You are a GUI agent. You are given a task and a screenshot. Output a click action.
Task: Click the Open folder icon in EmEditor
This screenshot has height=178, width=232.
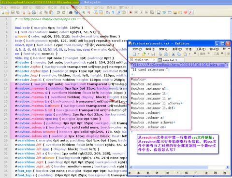point(144,54)
